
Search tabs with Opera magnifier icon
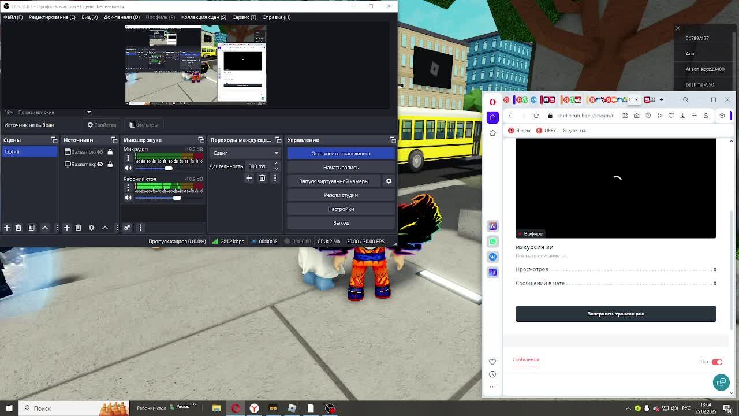[686, 100]
